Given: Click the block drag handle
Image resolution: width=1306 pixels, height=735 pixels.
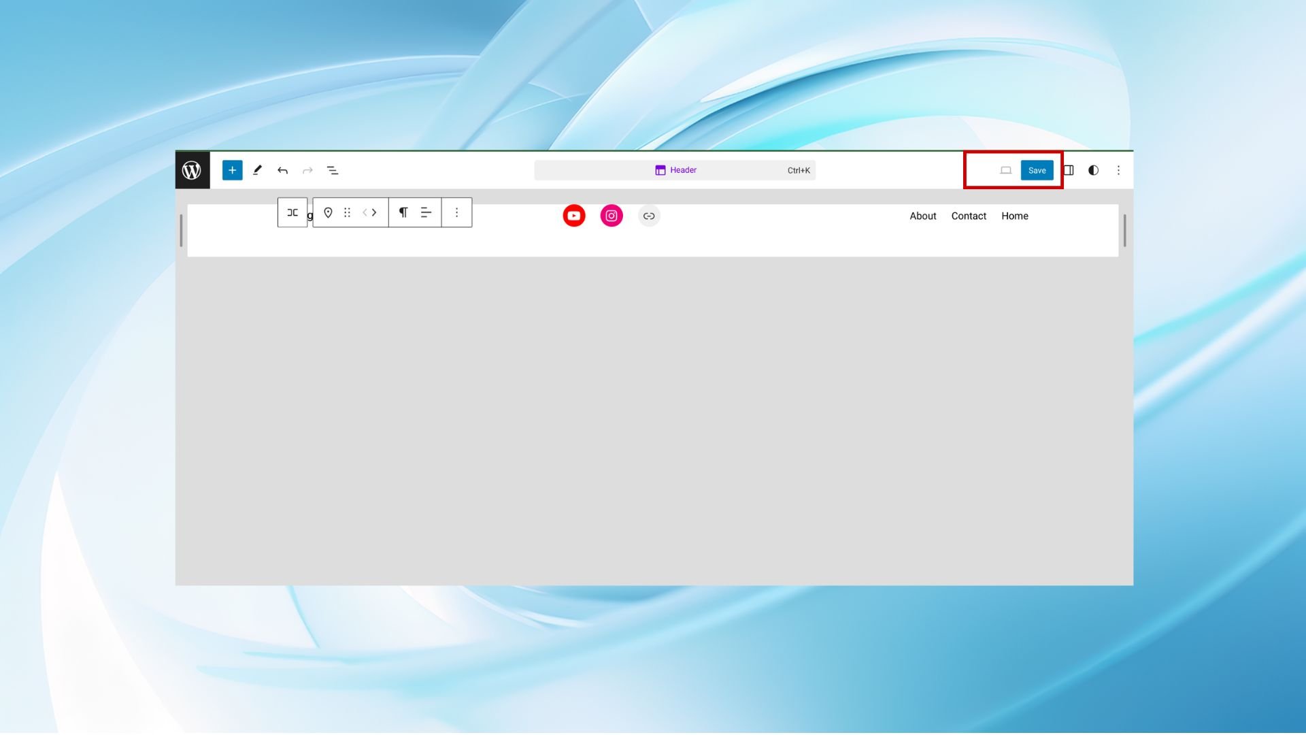Looking at the screenshot, I should pos(347,213).
